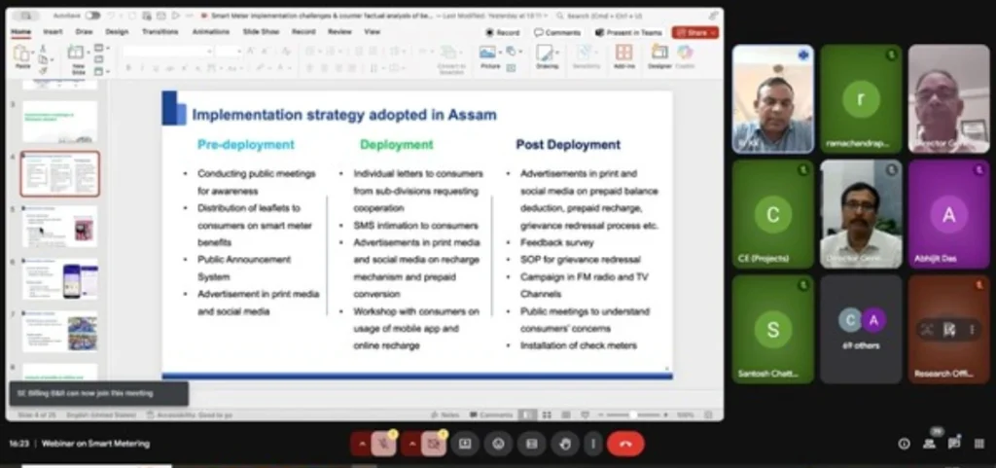Switch to the Transitions ribbon tab
The width and height of the screenshot is (996, 468).
tap(160, 31)
